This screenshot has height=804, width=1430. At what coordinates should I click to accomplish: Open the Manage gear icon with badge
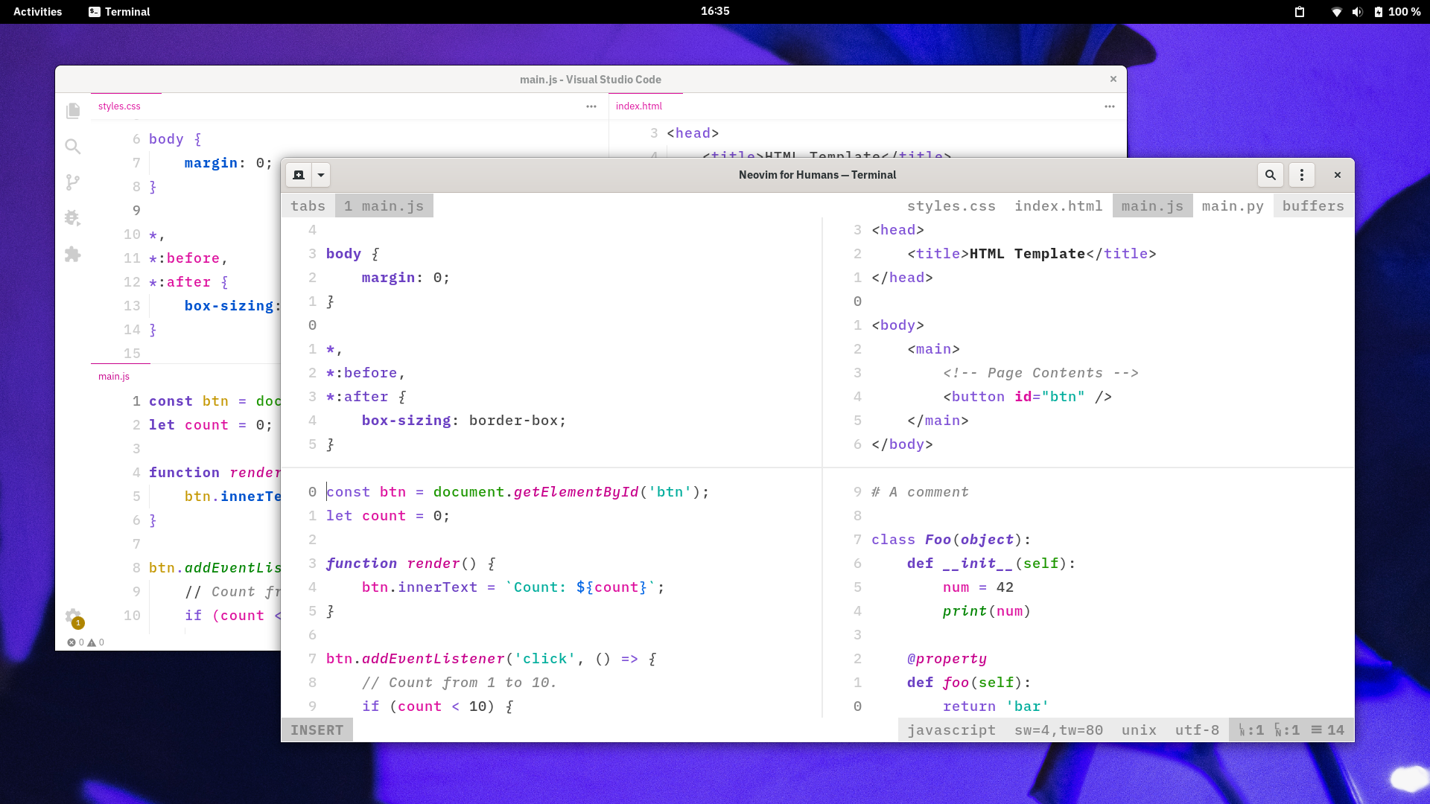(73, 617)
